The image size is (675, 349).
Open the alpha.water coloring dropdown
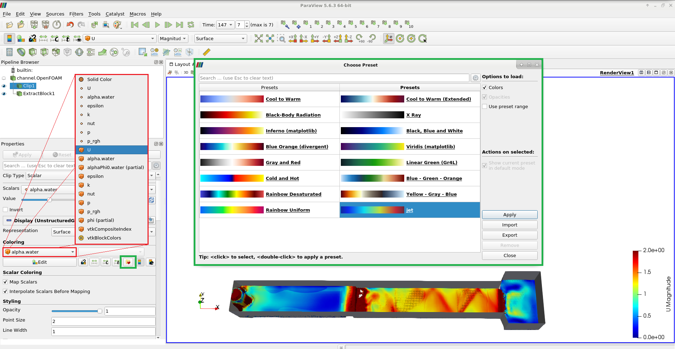(39, 252)
